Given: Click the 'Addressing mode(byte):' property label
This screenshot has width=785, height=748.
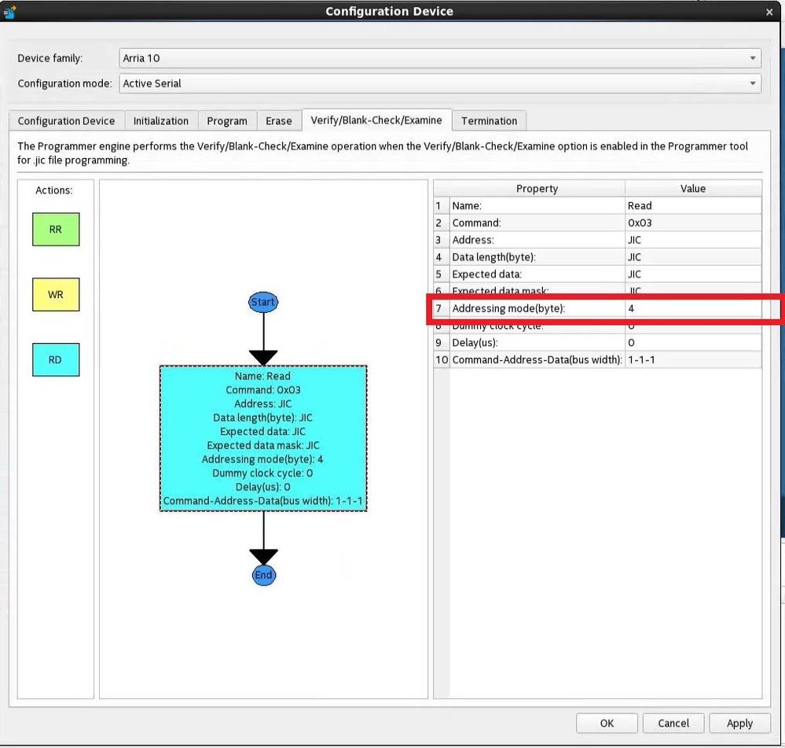Looking at the screenshot, I should point(508,308).
